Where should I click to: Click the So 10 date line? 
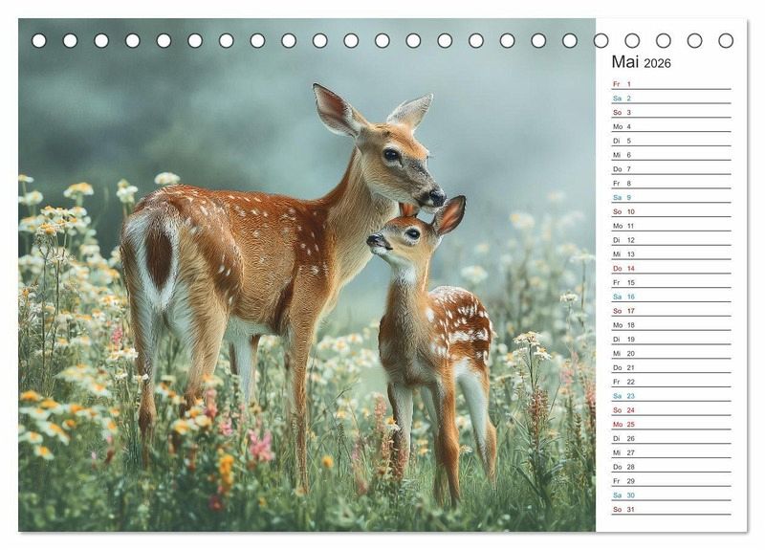pos(669,211)
